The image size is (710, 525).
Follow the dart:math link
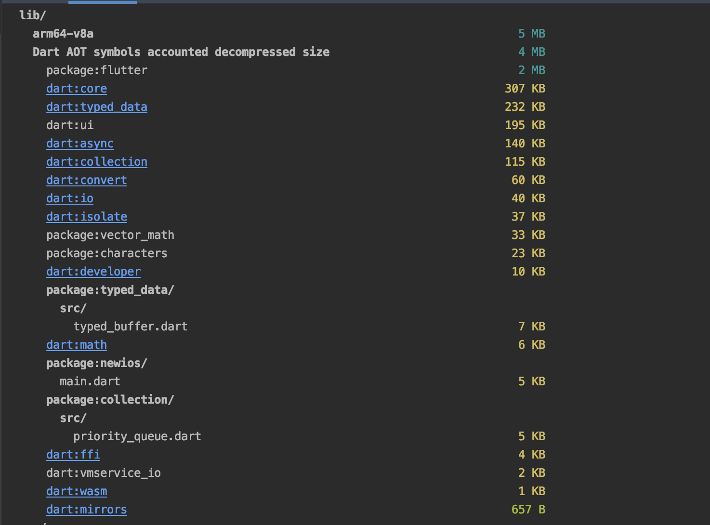tap(76, 344)
